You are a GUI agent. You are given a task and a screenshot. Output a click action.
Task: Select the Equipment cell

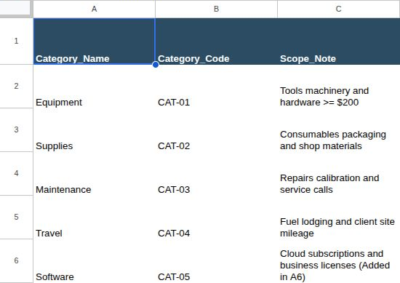[x=94, y=87]
